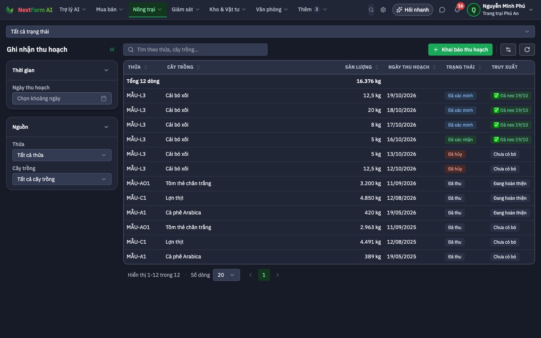This screenshot has height=338, width=541.
Task: Sort by Cây trồng column arrows
Action: [198, 67]
